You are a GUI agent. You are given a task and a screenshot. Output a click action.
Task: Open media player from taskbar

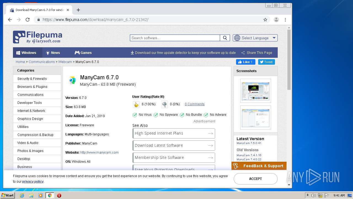click(41, 195)
